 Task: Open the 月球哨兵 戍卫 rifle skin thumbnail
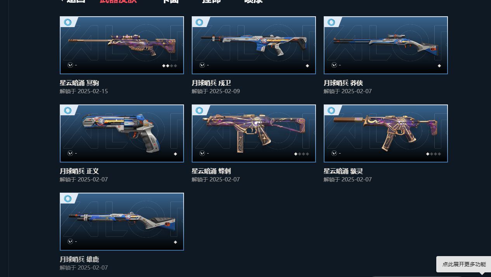pyautogui.click(x=254, y=45)
